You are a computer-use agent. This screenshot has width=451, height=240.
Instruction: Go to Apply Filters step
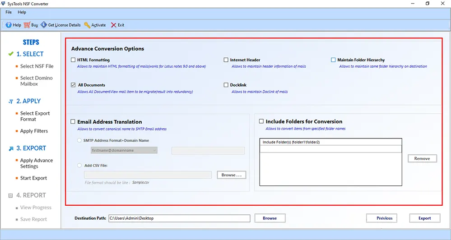tap(34, 131)
